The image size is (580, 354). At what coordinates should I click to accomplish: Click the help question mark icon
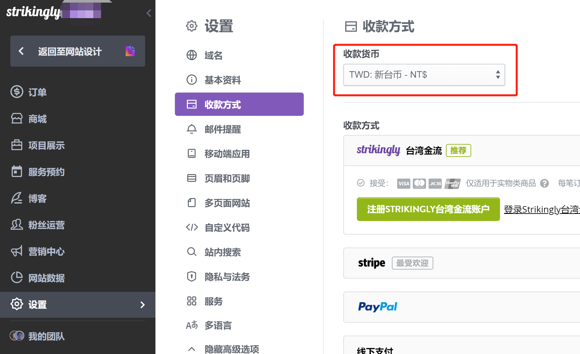545,183
